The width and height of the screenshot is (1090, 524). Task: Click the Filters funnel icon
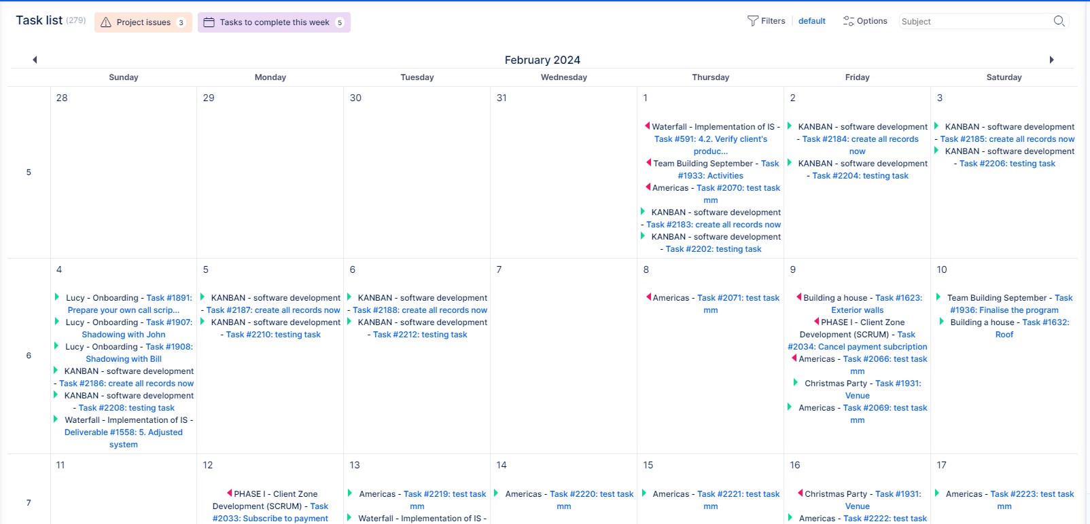(752, 21)
